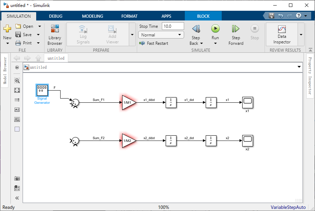Select the Zoom tool in palette
The width and height of the screenshot is (315, 211).
point(17,81)
